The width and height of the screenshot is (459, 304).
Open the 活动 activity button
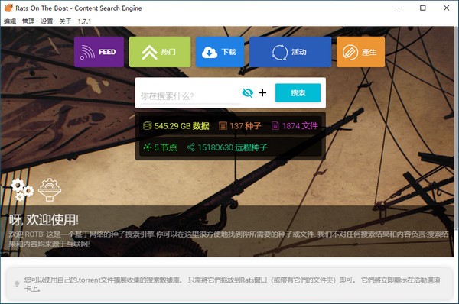291,52
